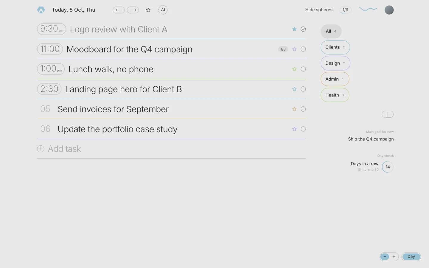
Task: Star Landing page hero for Client B
Action: pyautogui.click(x=294, y=89)
